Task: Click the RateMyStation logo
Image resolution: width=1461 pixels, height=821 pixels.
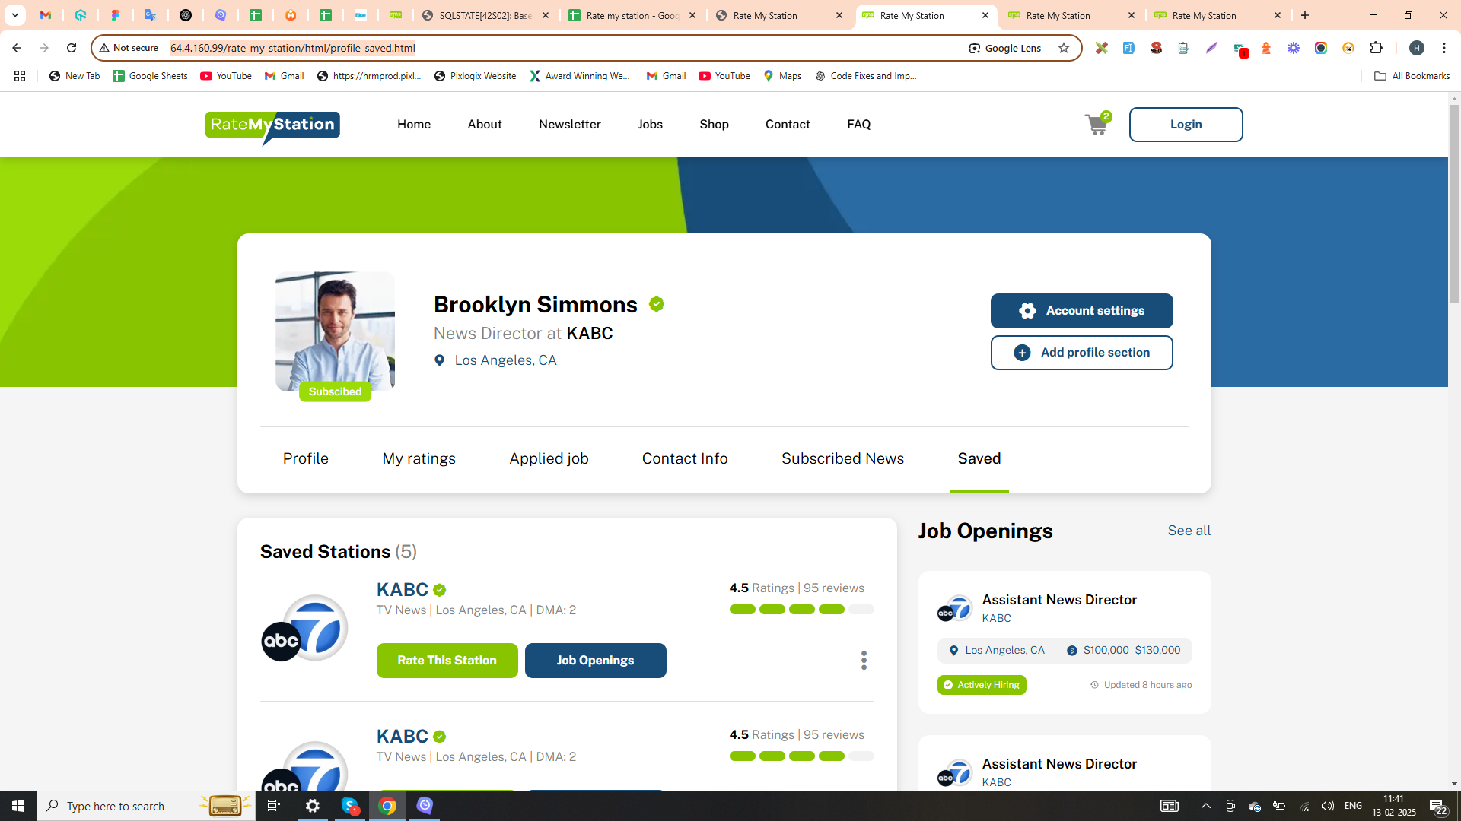Action: pyautogui.click(x=272, y=127)
